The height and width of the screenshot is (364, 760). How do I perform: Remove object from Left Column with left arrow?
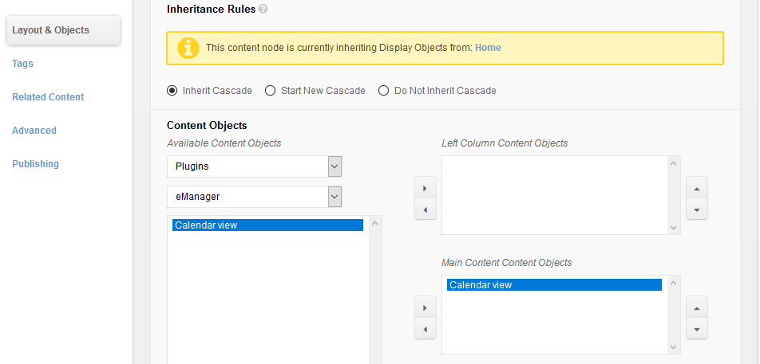[x=425, y=209]
